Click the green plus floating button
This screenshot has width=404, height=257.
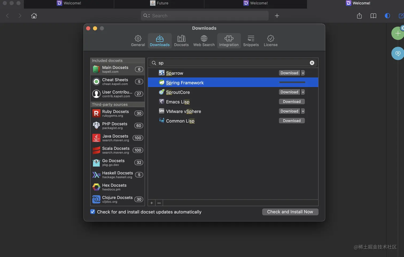[x=398, y=33]
